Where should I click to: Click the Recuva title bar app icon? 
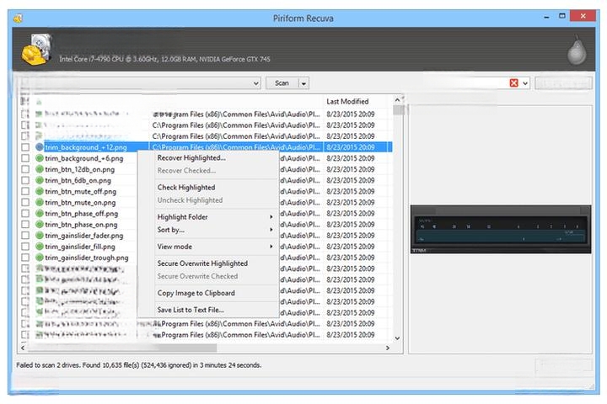18,19
